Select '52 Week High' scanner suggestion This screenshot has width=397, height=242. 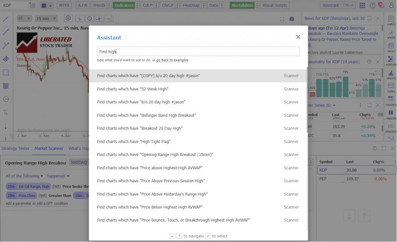tap(198, 89)
